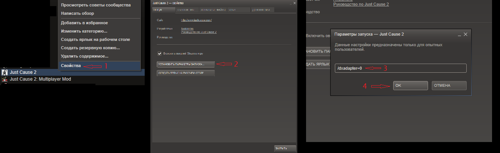This screenshot has height=153, width=500.
Task: Confirm launch options with OK button
Action: (x=411, y=86)
